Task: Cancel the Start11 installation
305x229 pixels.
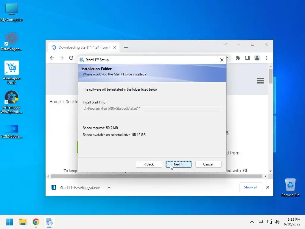Action: (x=208, y=164)
